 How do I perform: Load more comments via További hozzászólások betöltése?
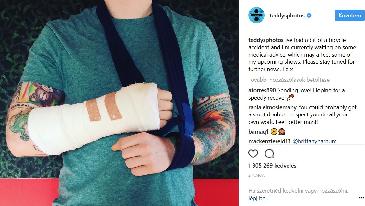tap(289, 80)
